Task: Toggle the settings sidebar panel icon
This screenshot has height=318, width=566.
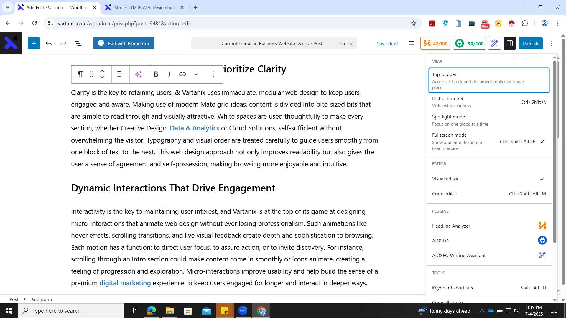Action: click(510, 43)
